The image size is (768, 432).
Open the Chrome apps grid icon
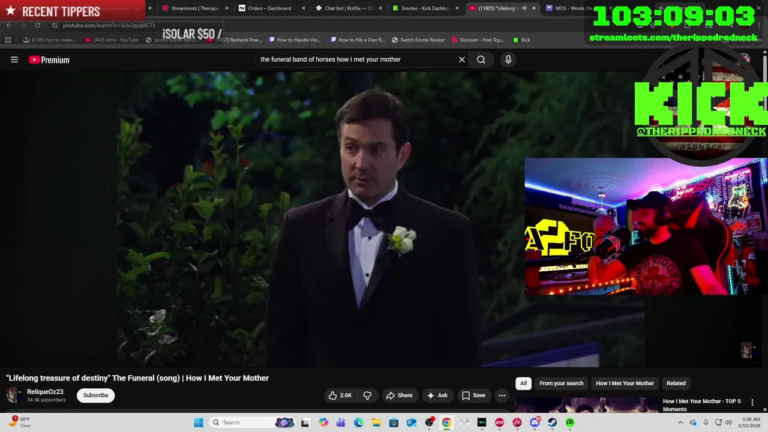coord(8,40)
